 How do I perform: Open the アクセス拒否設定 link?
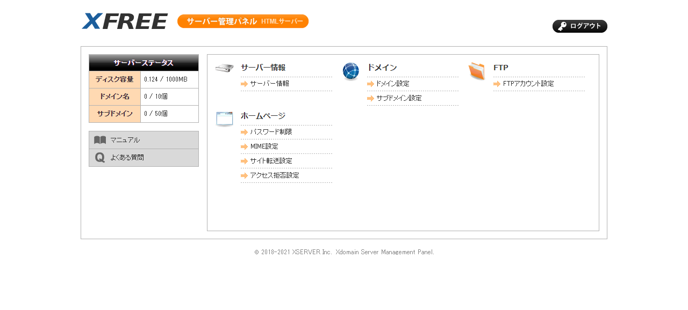pyautogui.click(x=274, y=175)
